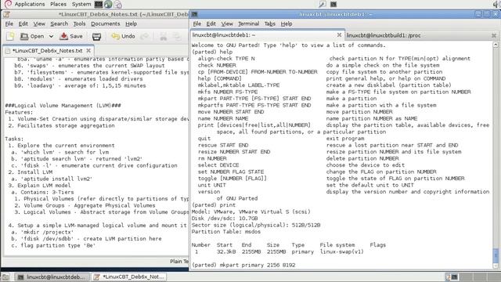Open the terminal File menu

[196, 23]
